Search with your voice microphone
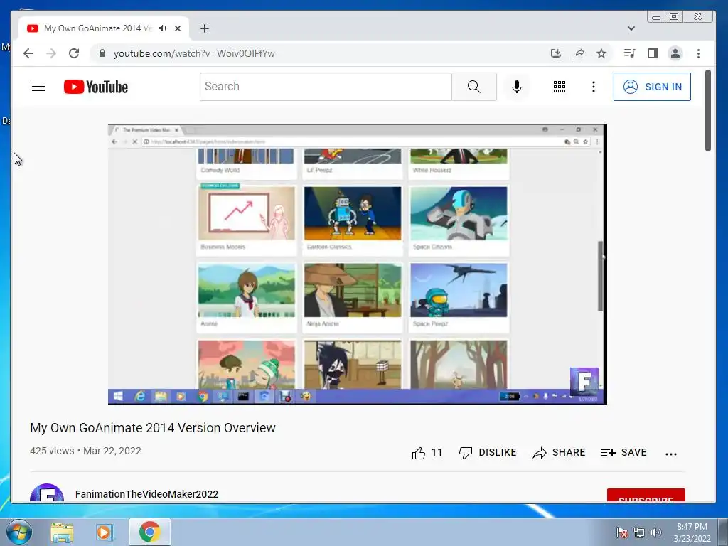This screenshot has width=728, height=546. point(516,86)
